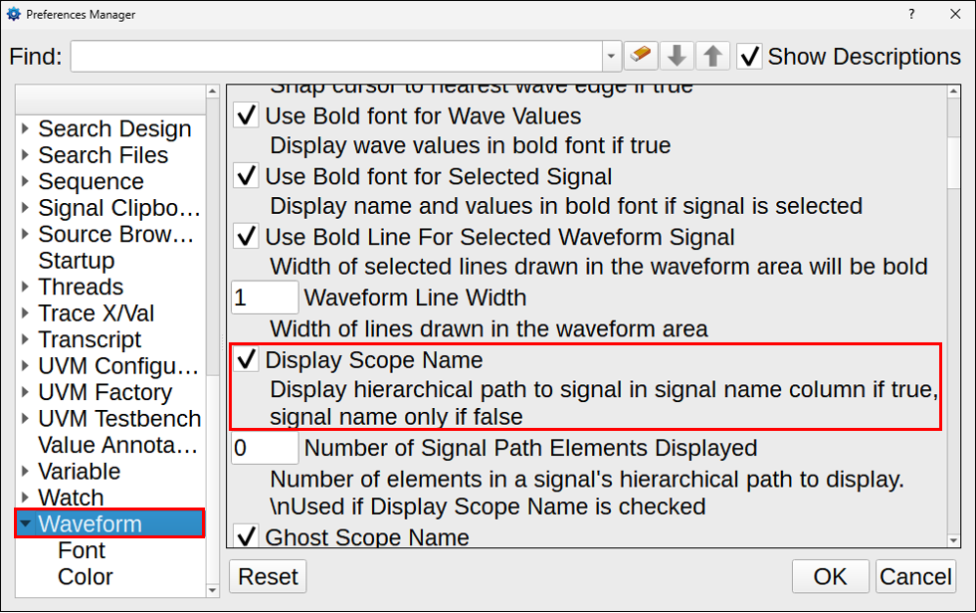
Task: Expand the Search Design tree node
Action: 25,129
